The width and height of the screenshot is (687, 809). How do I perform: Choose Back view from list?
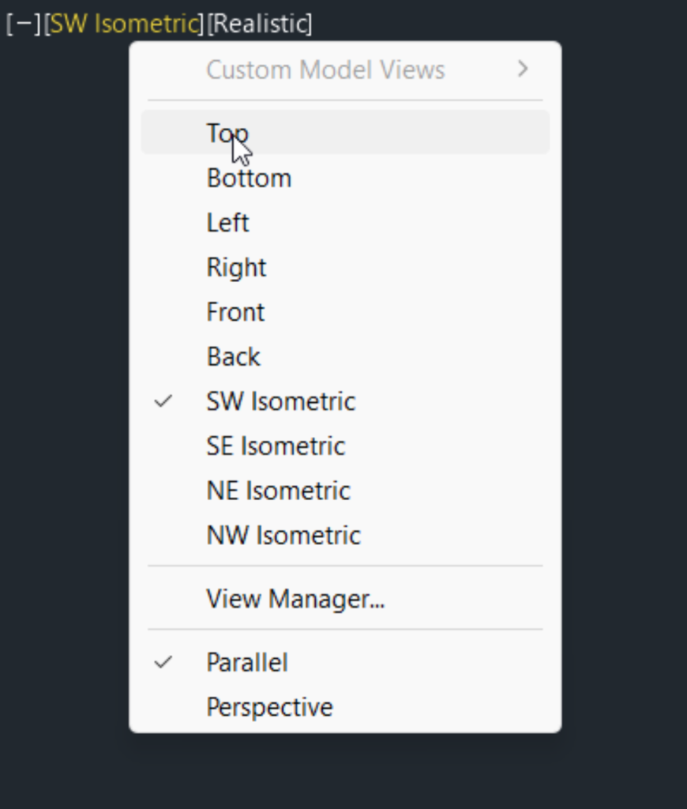[x=233, y=357]
